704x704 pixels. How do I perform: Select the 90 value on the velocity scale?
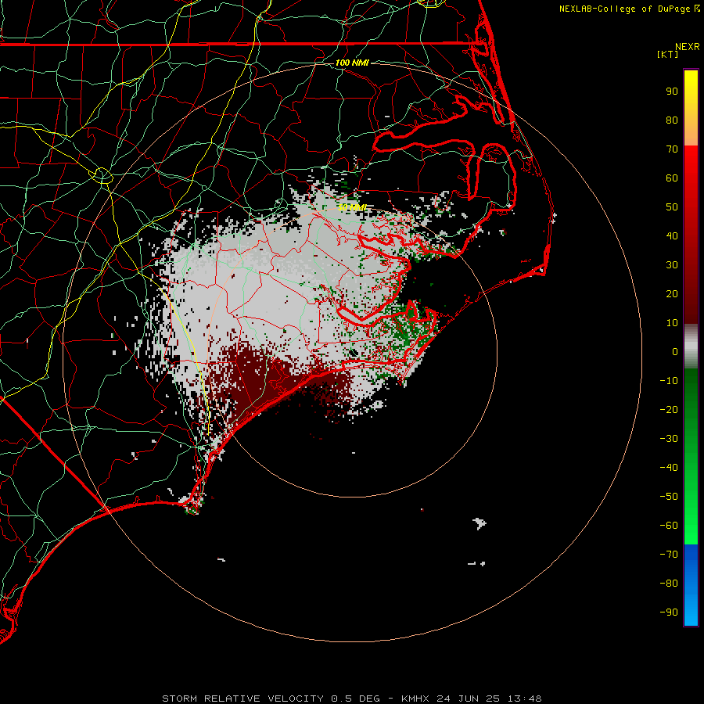[x=672, y=92]
